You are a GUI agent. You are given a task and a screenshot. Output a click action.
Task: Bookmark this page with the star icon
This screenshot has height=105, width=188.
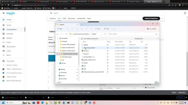(176, 5)
